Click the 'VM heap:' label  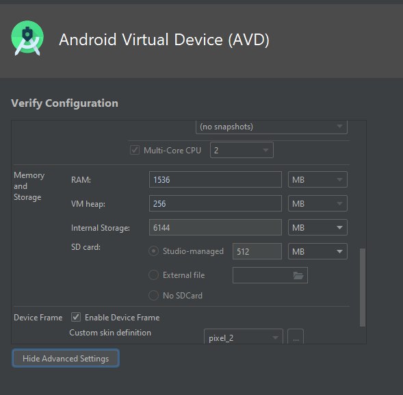click(x=88, y=204)
